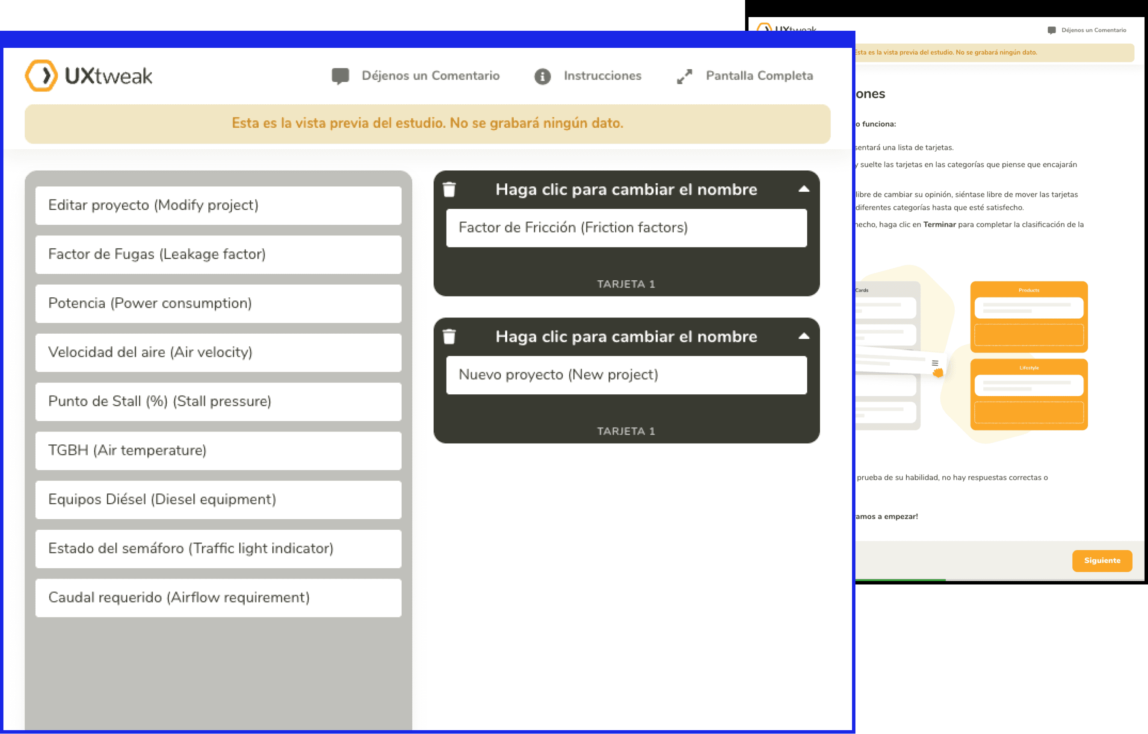1148x734 pixels.
Task: Delete the category containing Factor de Fricción
Action: coord(449,190)
